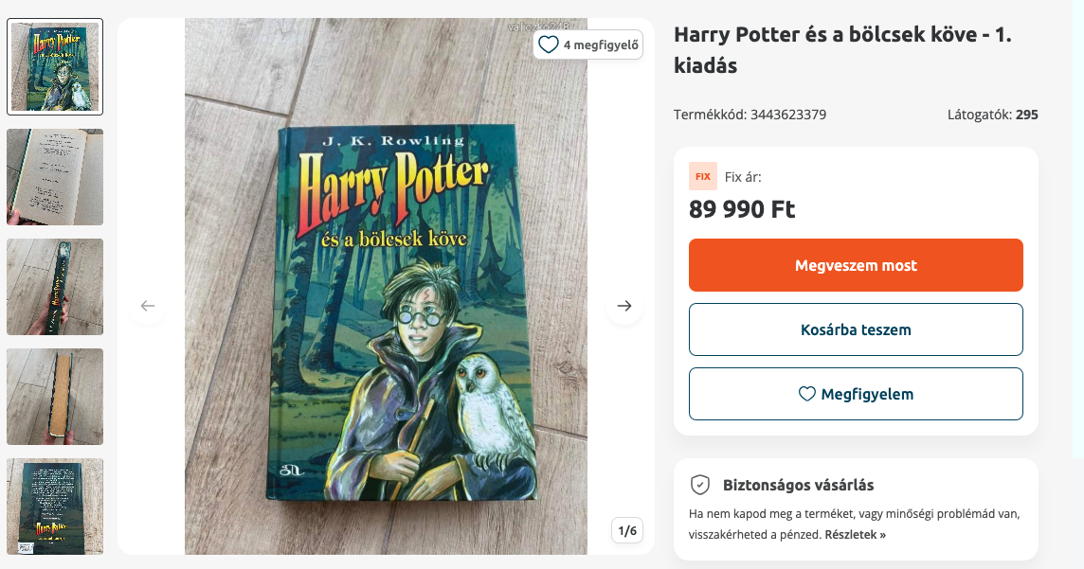Select the page edges thumbnail
The image size is (1084, 569).
click(55, 397)
